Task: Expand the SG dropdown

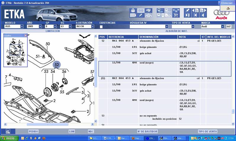Action: click(x=70, y=26)
